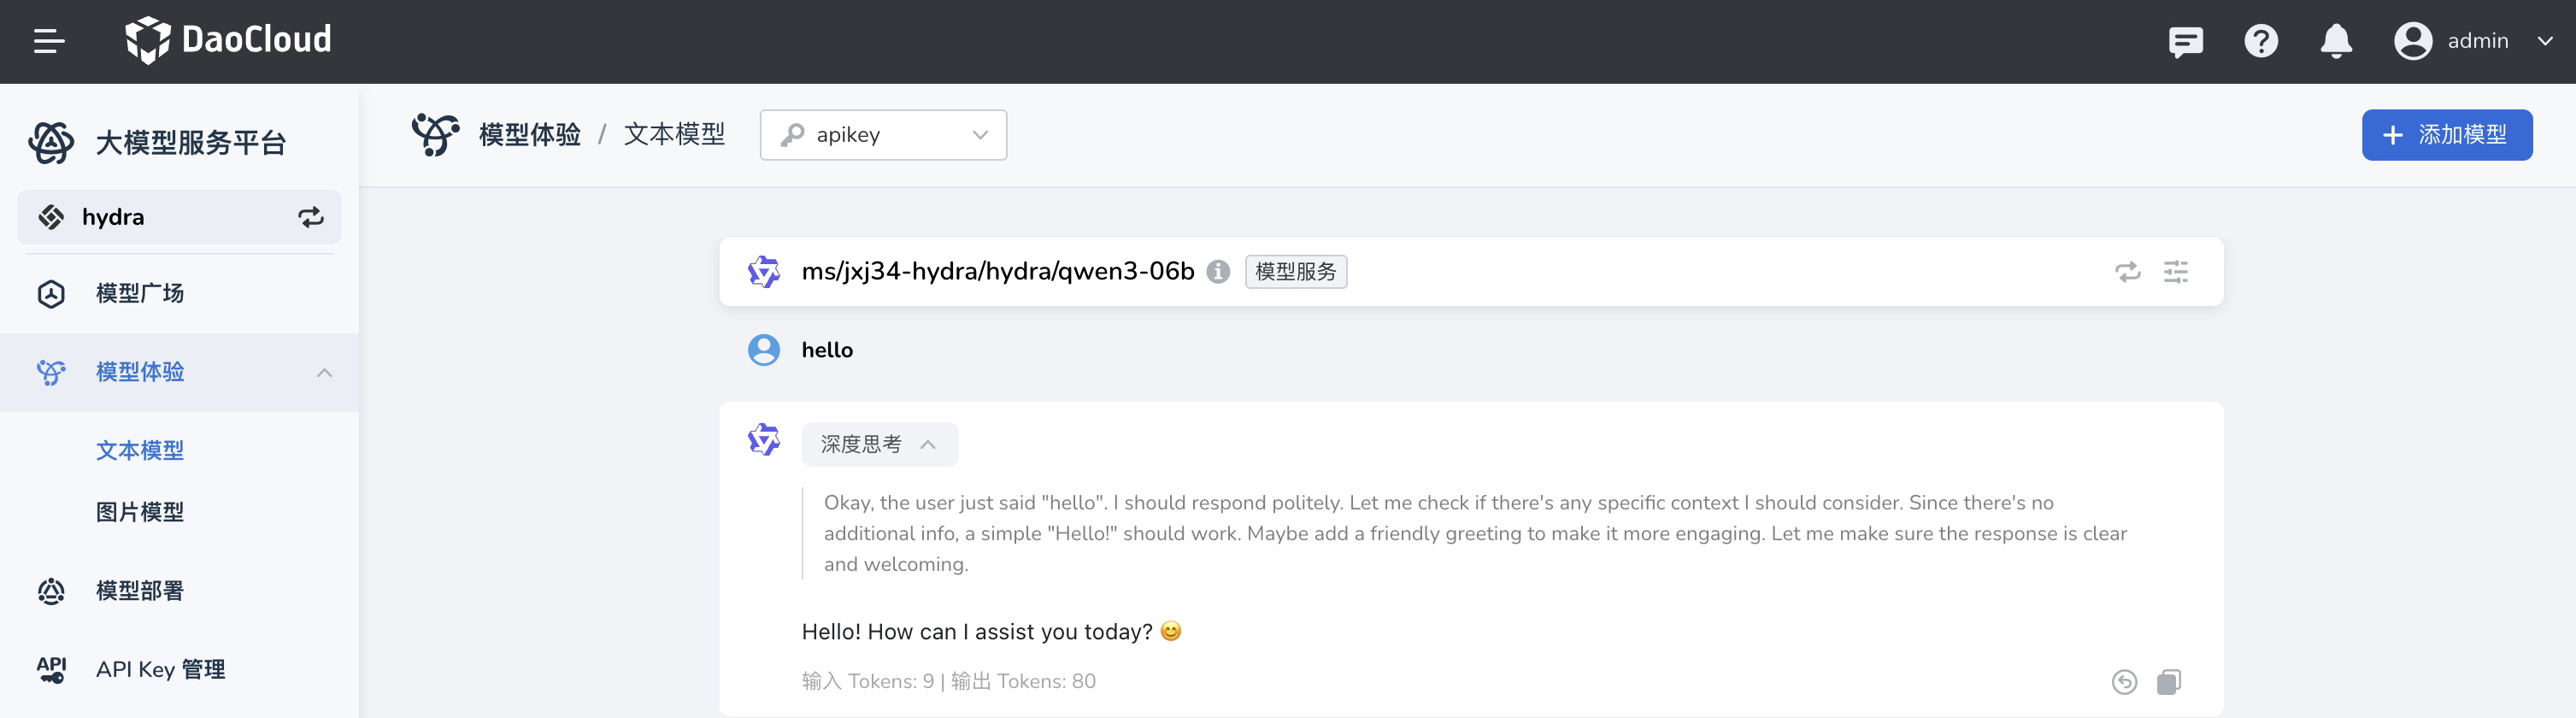Click the 添加模型 button
This screenshot has width=2576, height=718.
(2446, 135)
